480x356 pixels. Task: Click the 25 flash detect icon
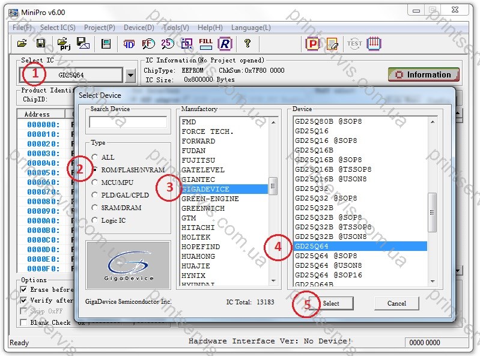pyautogui.click(x=168, y=44)
